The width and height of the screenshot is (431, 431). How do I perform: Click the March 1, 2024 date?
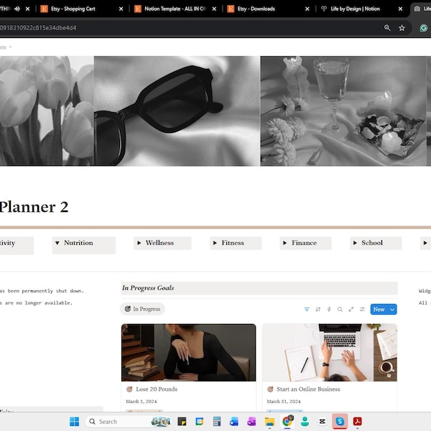pos(142,402)
